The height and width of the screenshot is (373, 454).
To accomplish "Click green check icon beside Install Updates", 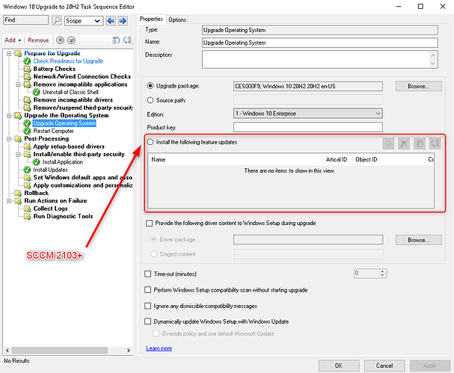I will tap(27, 170).
